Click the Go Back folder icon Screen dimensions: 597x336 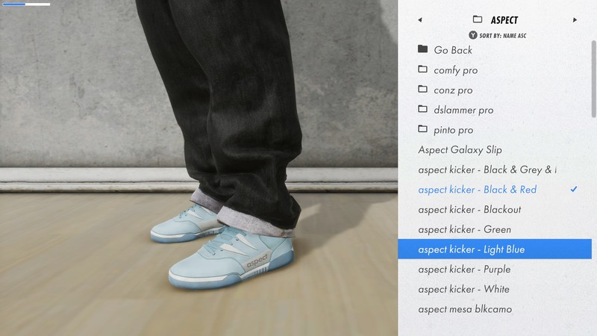click(422, 49)
